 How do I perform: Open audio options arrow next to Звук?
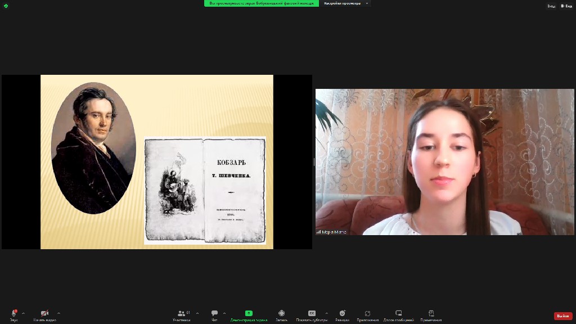coord(24,313)
